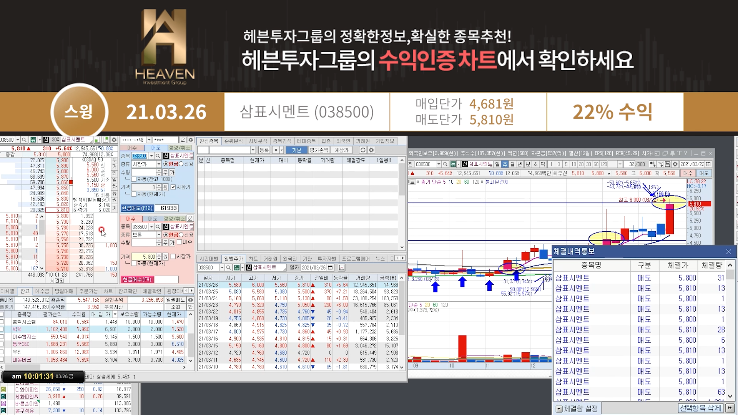The width and height of the screenshot is (738, 415).
Task: Click help question-mark icon in chart title bar
Action: click(x=686, y=153)
